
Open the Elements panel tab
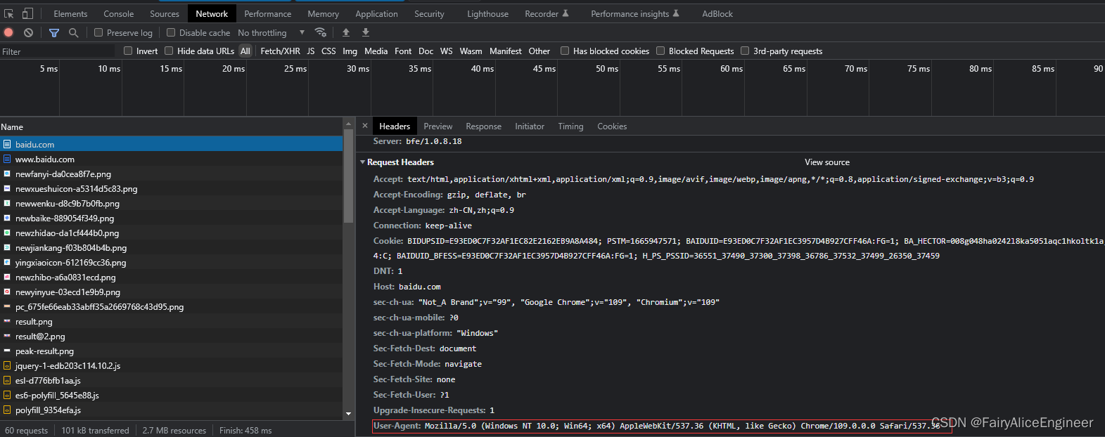pyautogui.click(x=70, y=13)
